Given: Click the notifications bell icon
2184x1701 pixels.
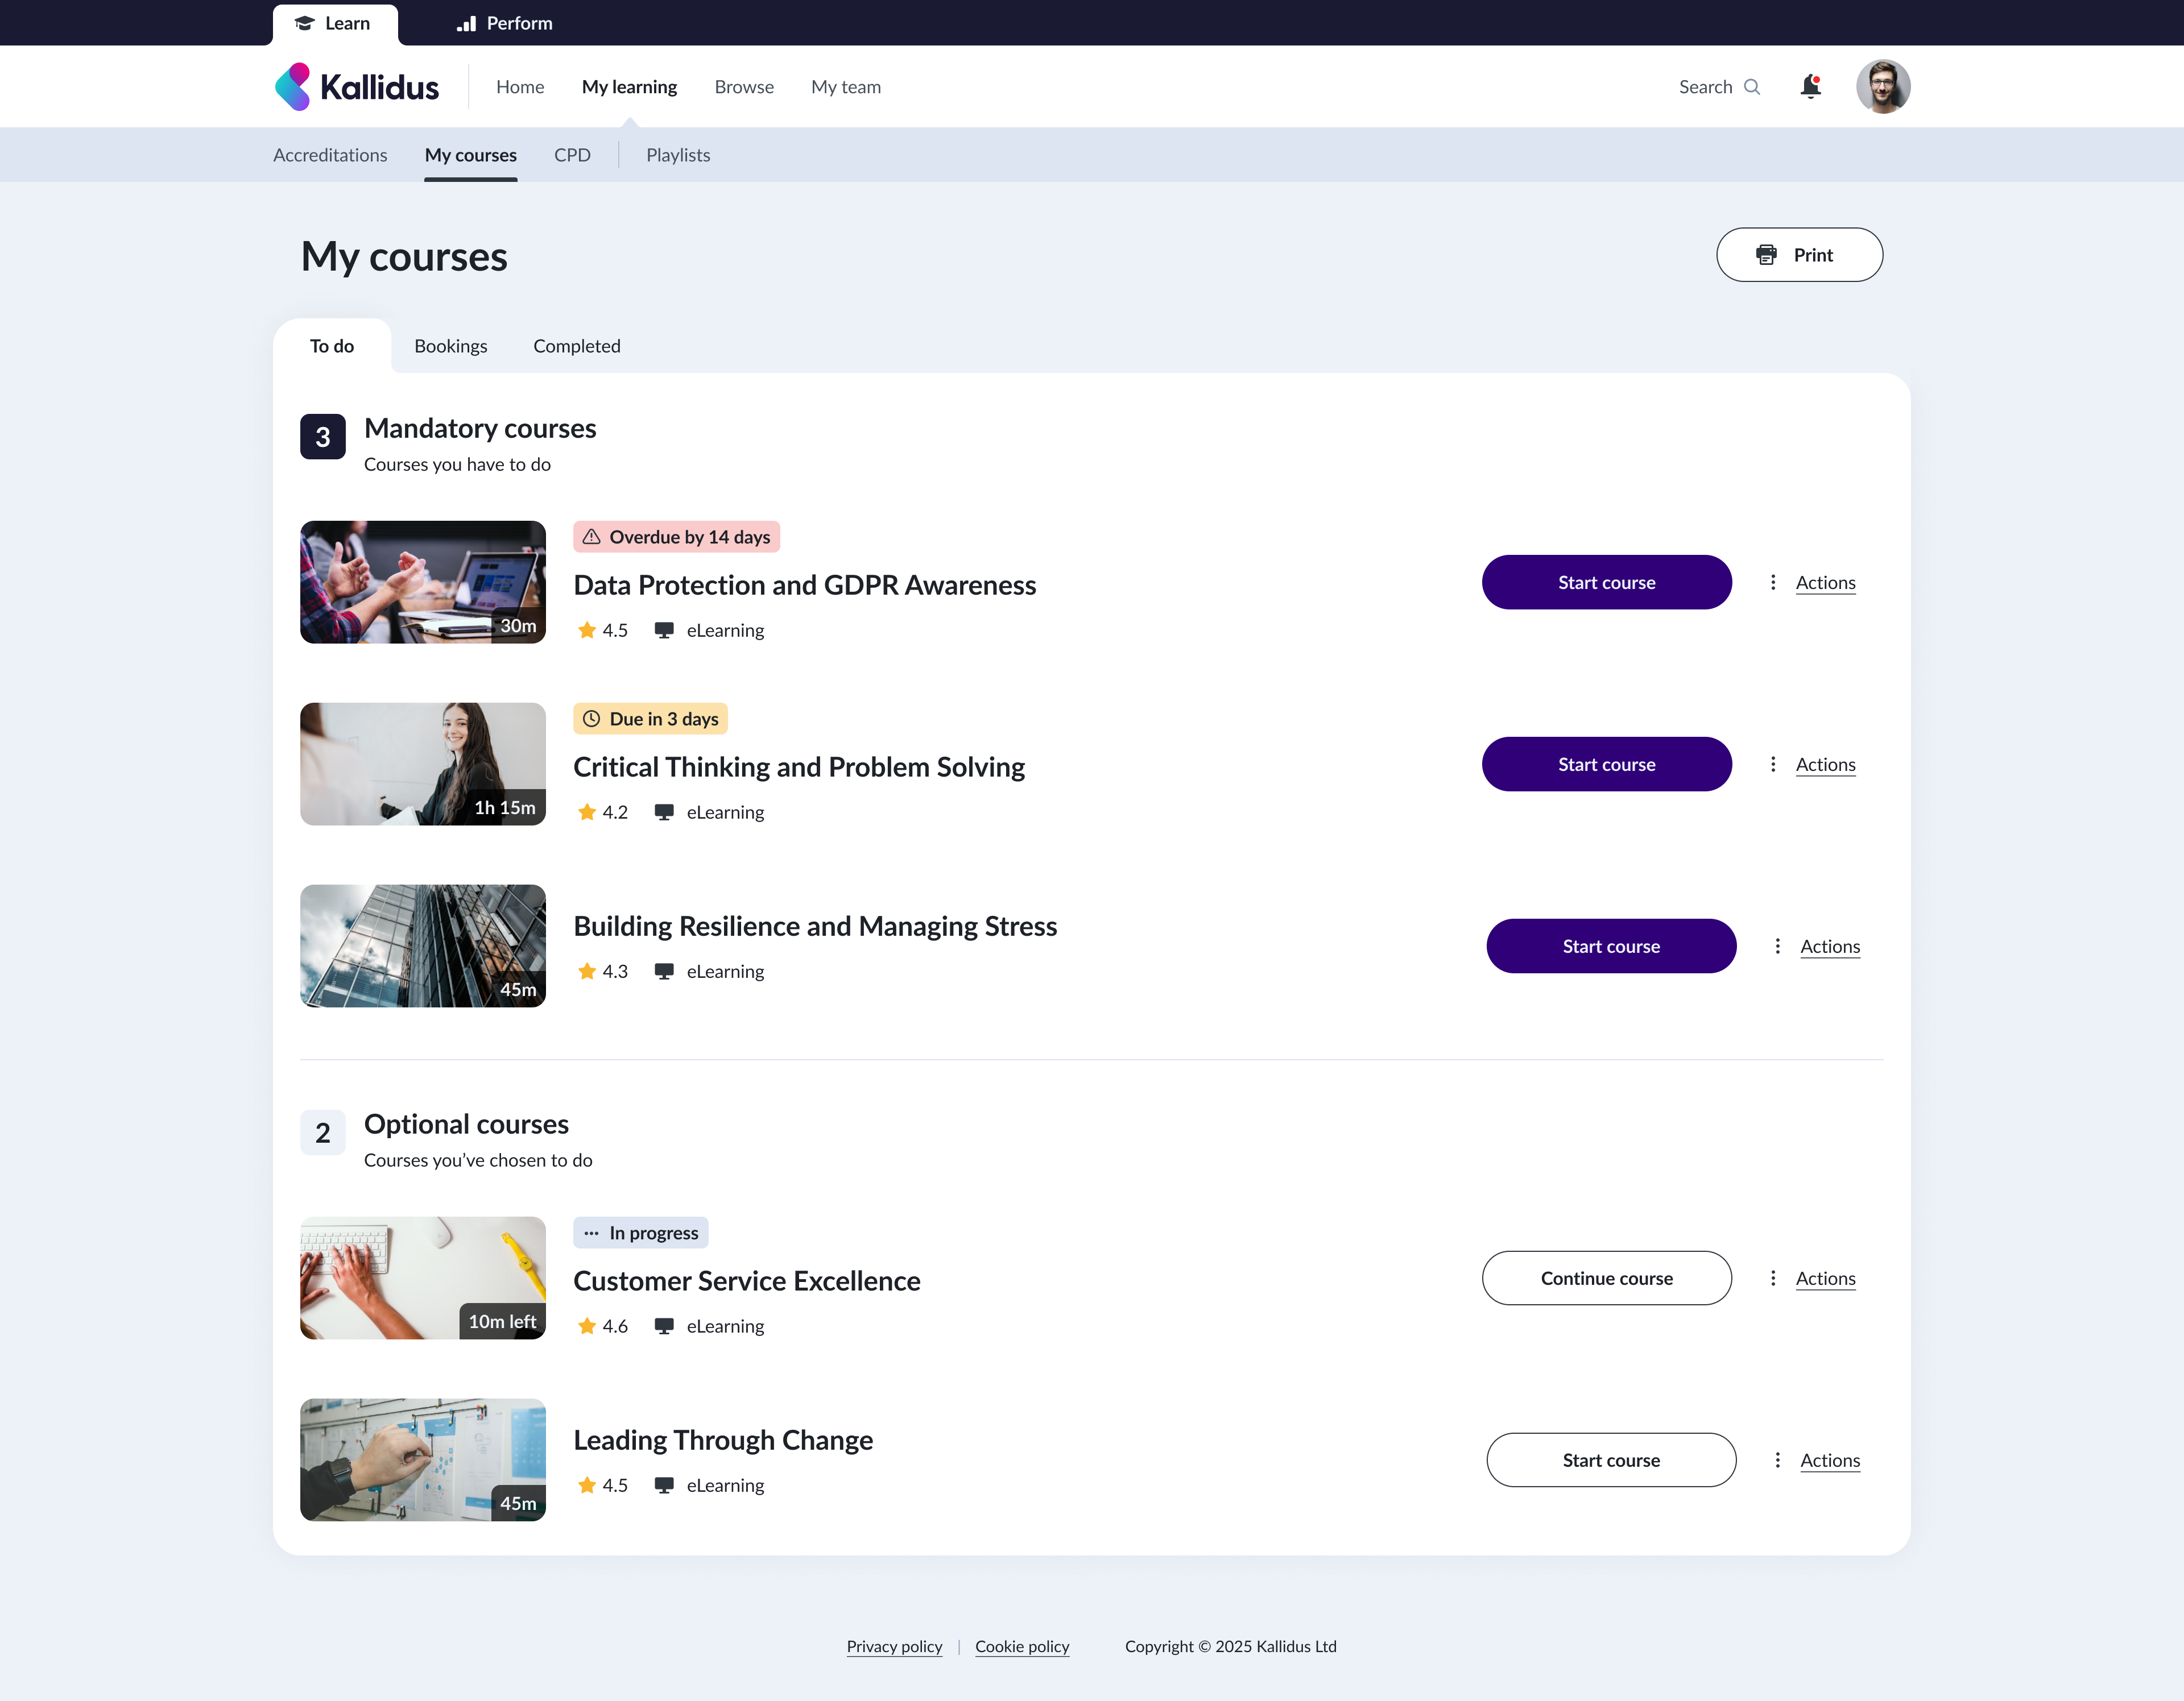Looking at the screenshot, I should [x=1810, y=87].
